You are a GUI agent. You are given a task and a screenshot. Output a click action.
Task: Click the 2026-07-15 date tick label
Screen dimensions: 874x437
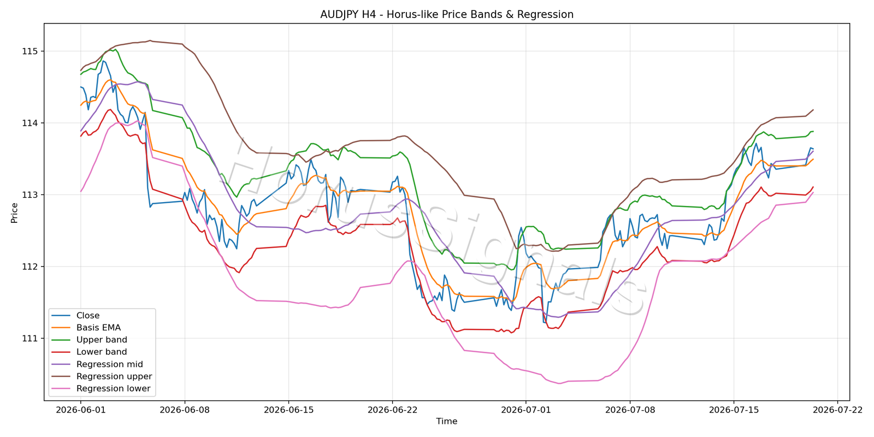coord(734,410)
